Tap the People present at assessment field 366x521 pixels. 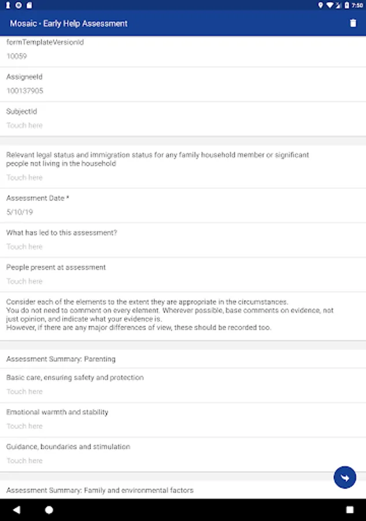tap(25, 281)
